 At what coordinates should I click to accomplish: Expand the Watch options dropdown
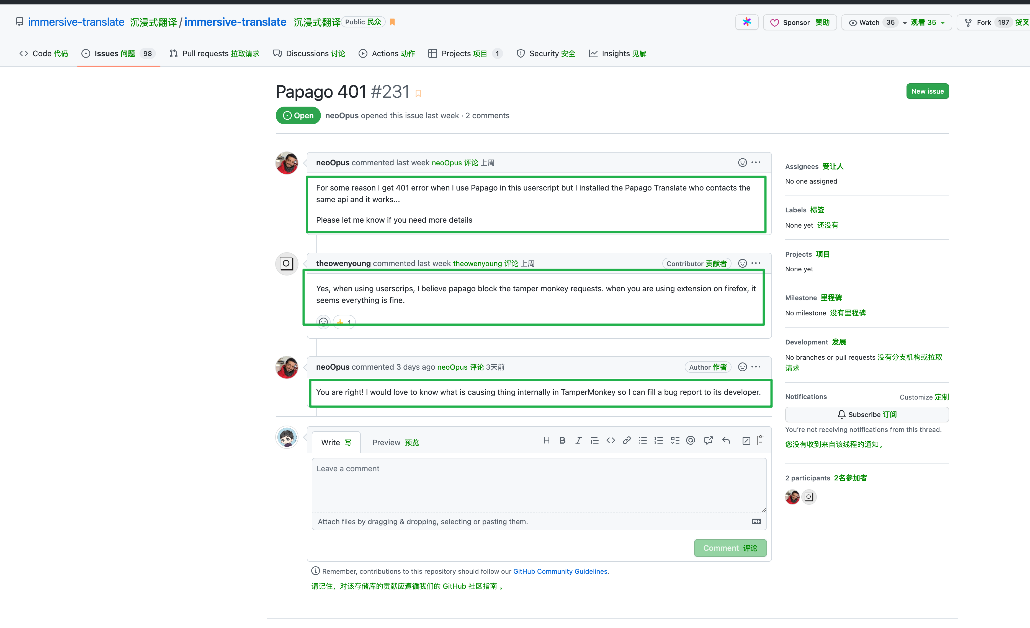coord(904,22)
